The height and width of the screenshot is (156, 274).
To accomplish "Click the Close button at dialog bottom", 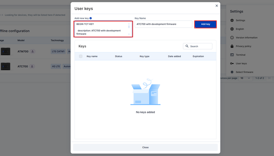I will coord(146,147).
